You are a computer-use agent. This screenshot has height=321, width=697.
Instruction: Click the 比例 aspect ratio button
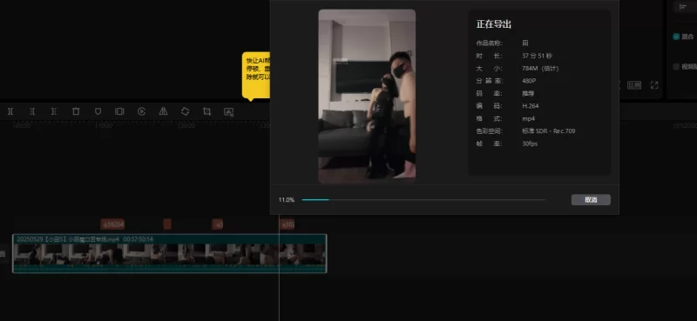tap(634, 84)
